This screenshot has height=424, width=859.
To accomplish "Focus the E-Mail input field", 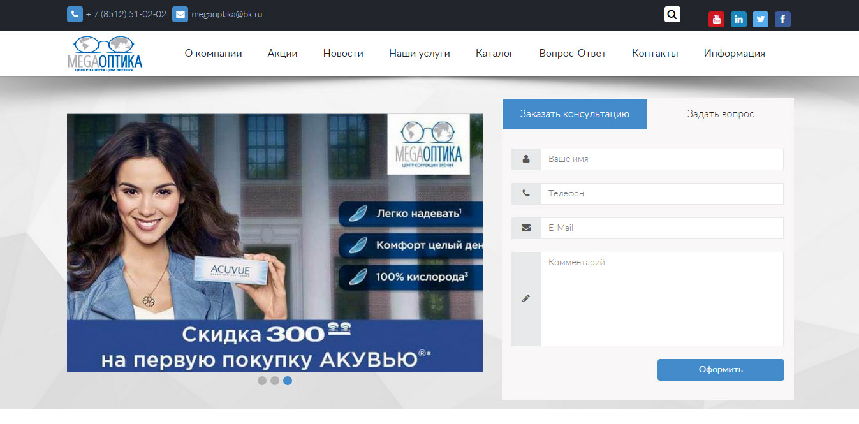I will point(662,228).
